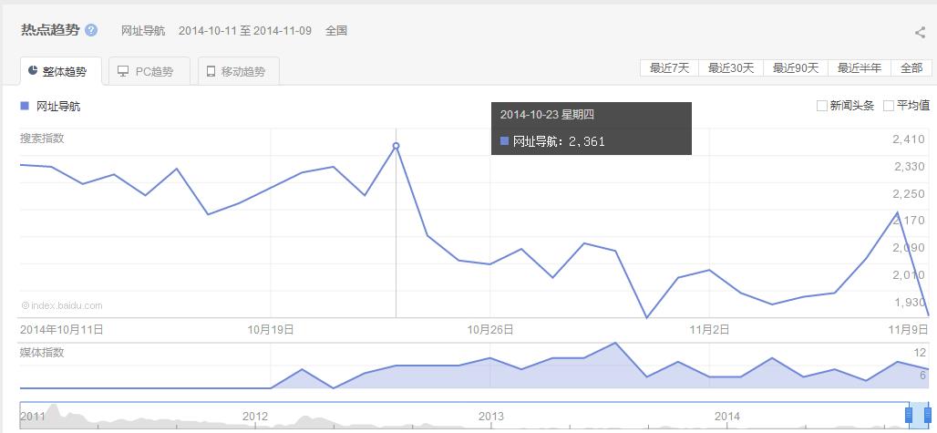Image resolution: width=937 pixels, height=433 pixels.
Task: Click the right handle of the timeline range slider
Action: [927, 415]
